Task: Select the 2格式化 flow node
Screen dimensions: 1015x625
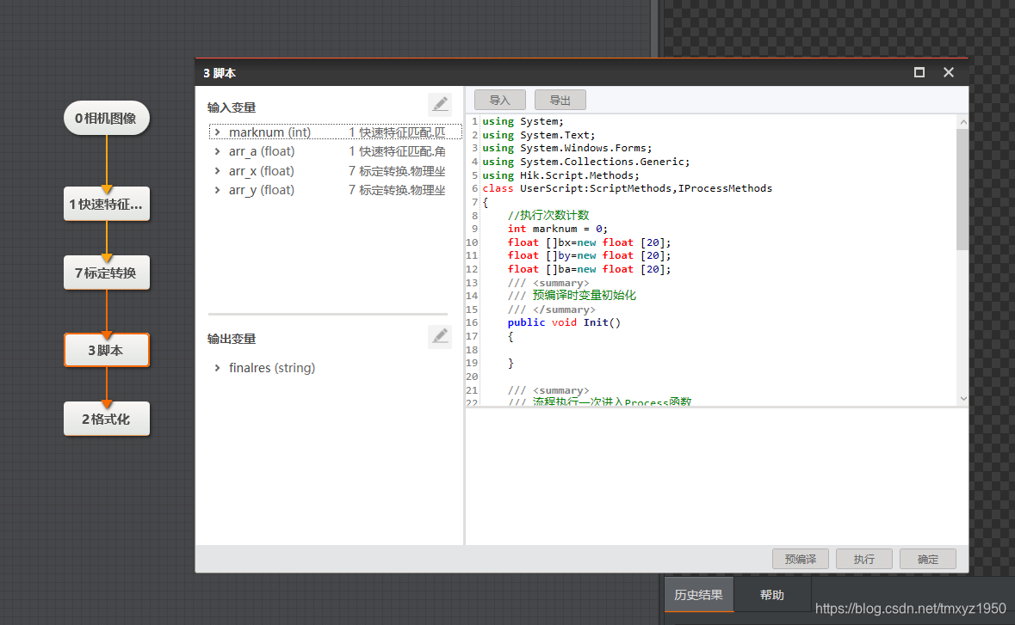Action: (106, 419)
